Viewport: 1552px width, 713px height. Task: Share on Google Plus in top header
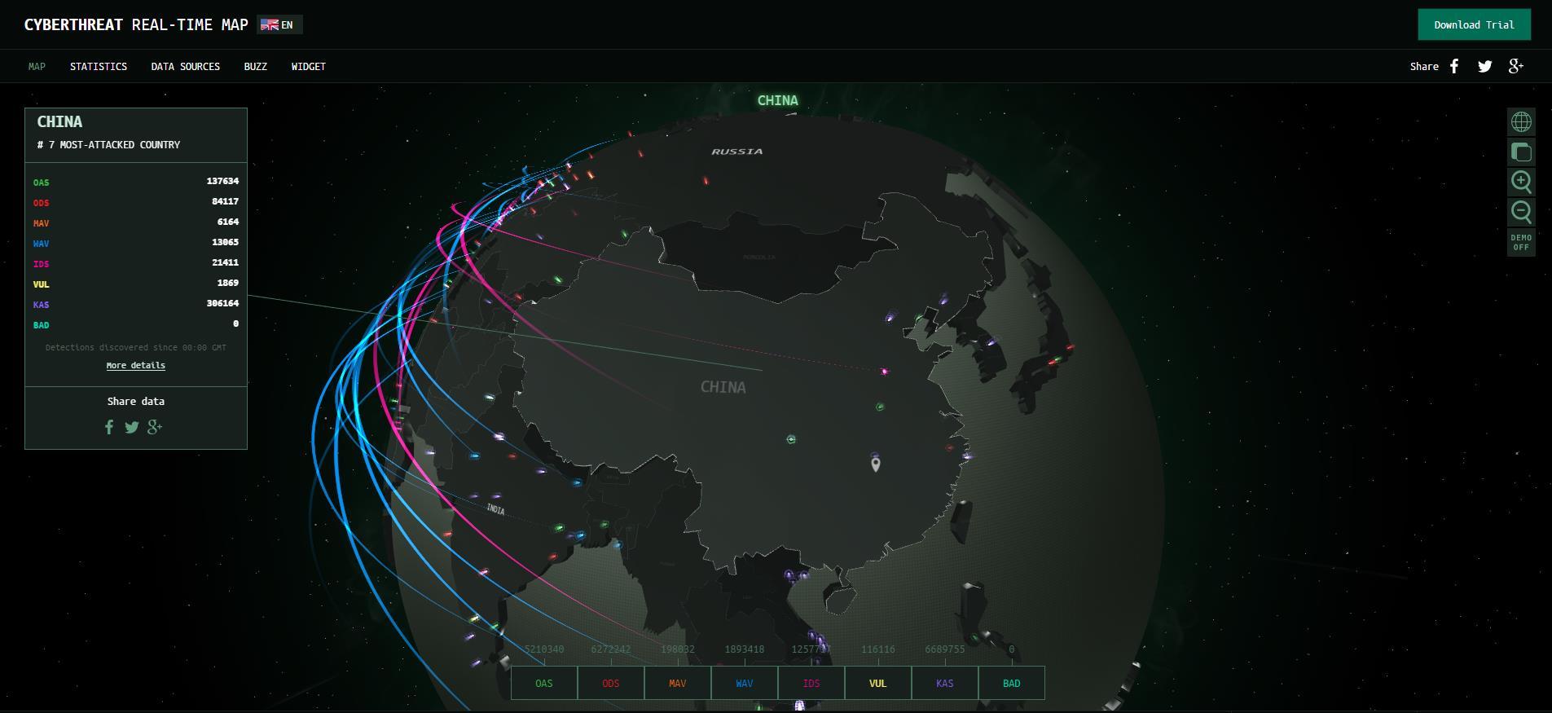pos(1515,66)
